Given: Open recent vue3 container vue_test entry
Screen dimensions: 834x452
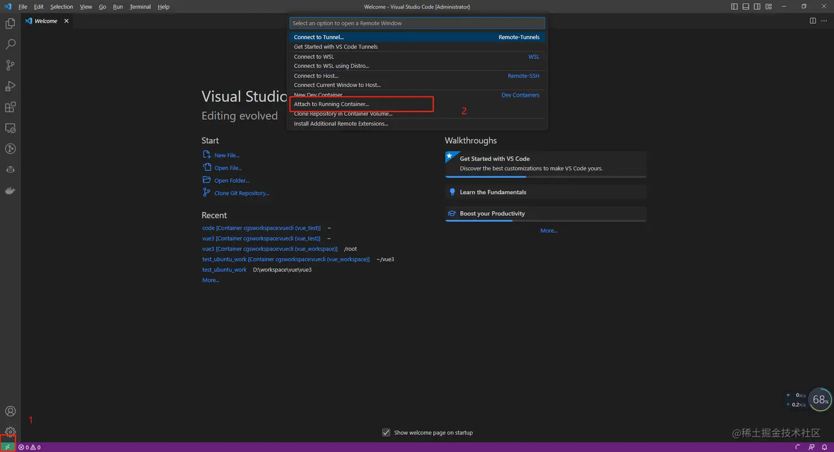Looking at the screenshot, I should pyautogui.click(x=261, y=238).
